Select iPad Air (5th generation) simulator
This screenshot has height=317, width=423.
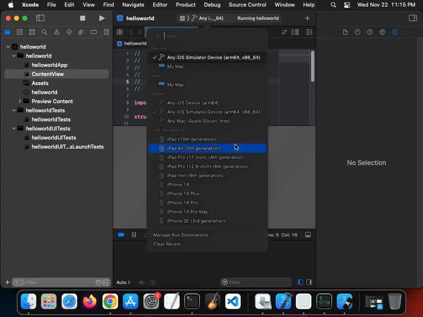[207, 148]
